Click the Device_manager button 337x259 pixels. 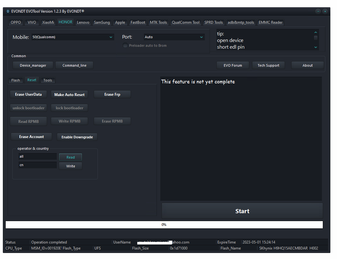[x=33, y=65]
